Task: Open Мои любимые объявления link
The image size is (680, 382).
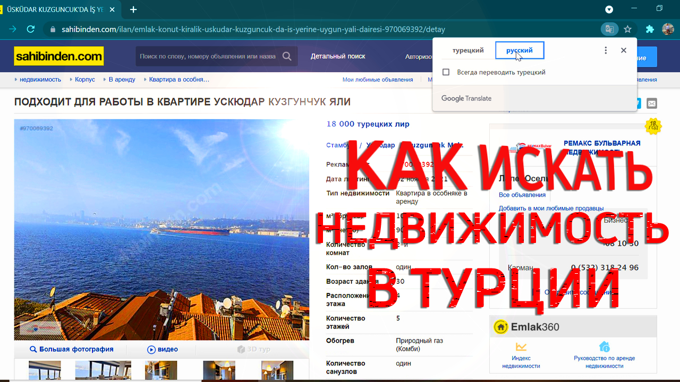Action: [x=378, y=80]
